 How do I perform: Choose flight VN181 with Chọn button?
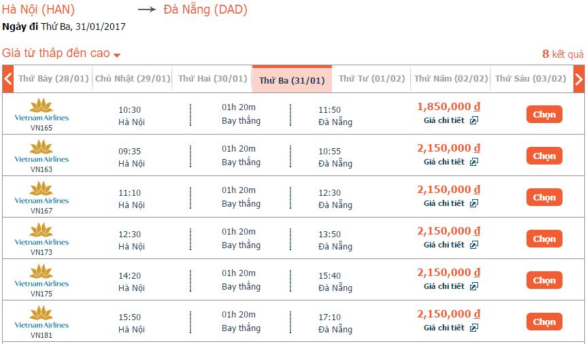(544, 322)
